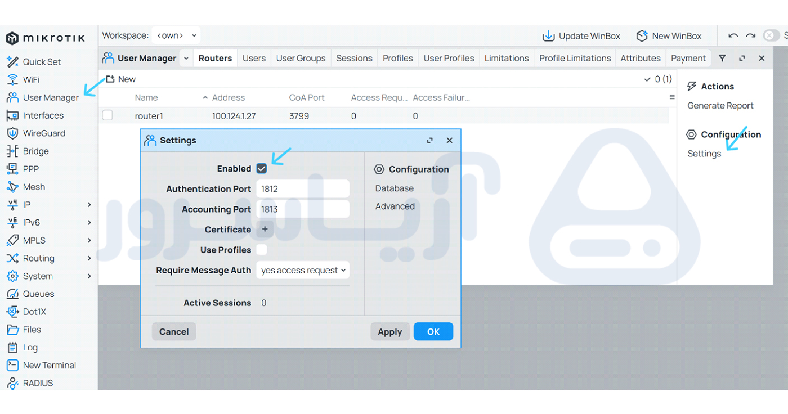Switch to the Sessions tab
This screenshot has height=414, width=788.
click(x=354, y=58)
